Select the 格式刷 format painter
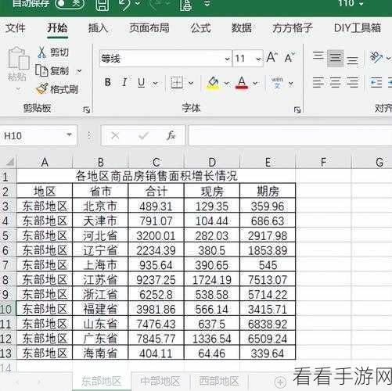Image resolution: width=392 pixels, height=391 pixels. coord(57,89)
